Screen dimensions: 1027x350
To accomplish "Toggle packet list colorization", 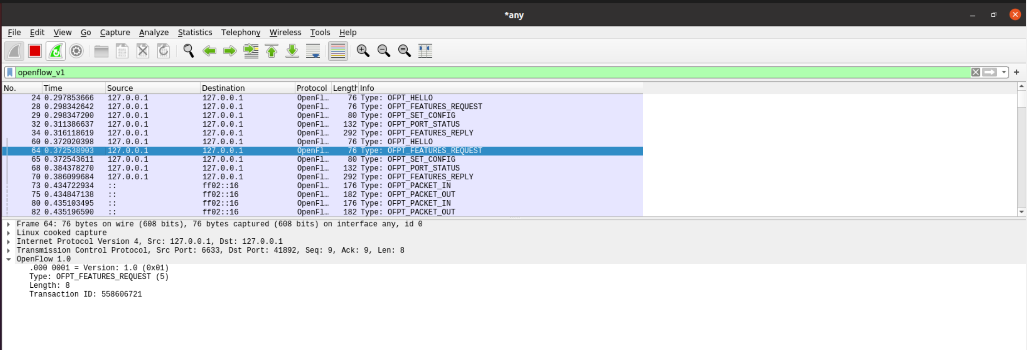I will tap(338, 51).
